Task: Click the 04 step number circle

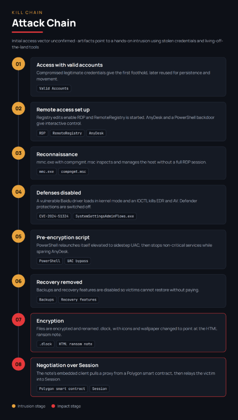Action: tap(18, 192)
